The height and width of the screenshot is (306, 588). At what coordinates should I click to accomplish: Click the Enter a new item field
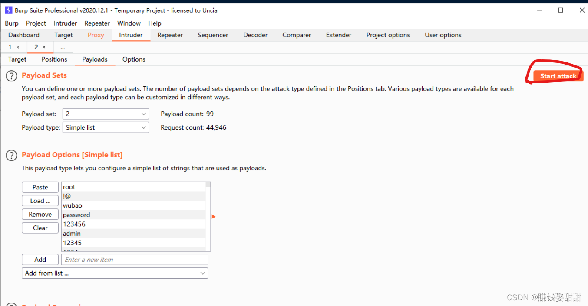pyautogui.click(x=134, y=260)
